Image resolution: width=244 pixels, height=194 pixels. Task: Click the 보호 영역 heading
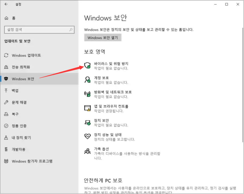click(x=95, y=52)
